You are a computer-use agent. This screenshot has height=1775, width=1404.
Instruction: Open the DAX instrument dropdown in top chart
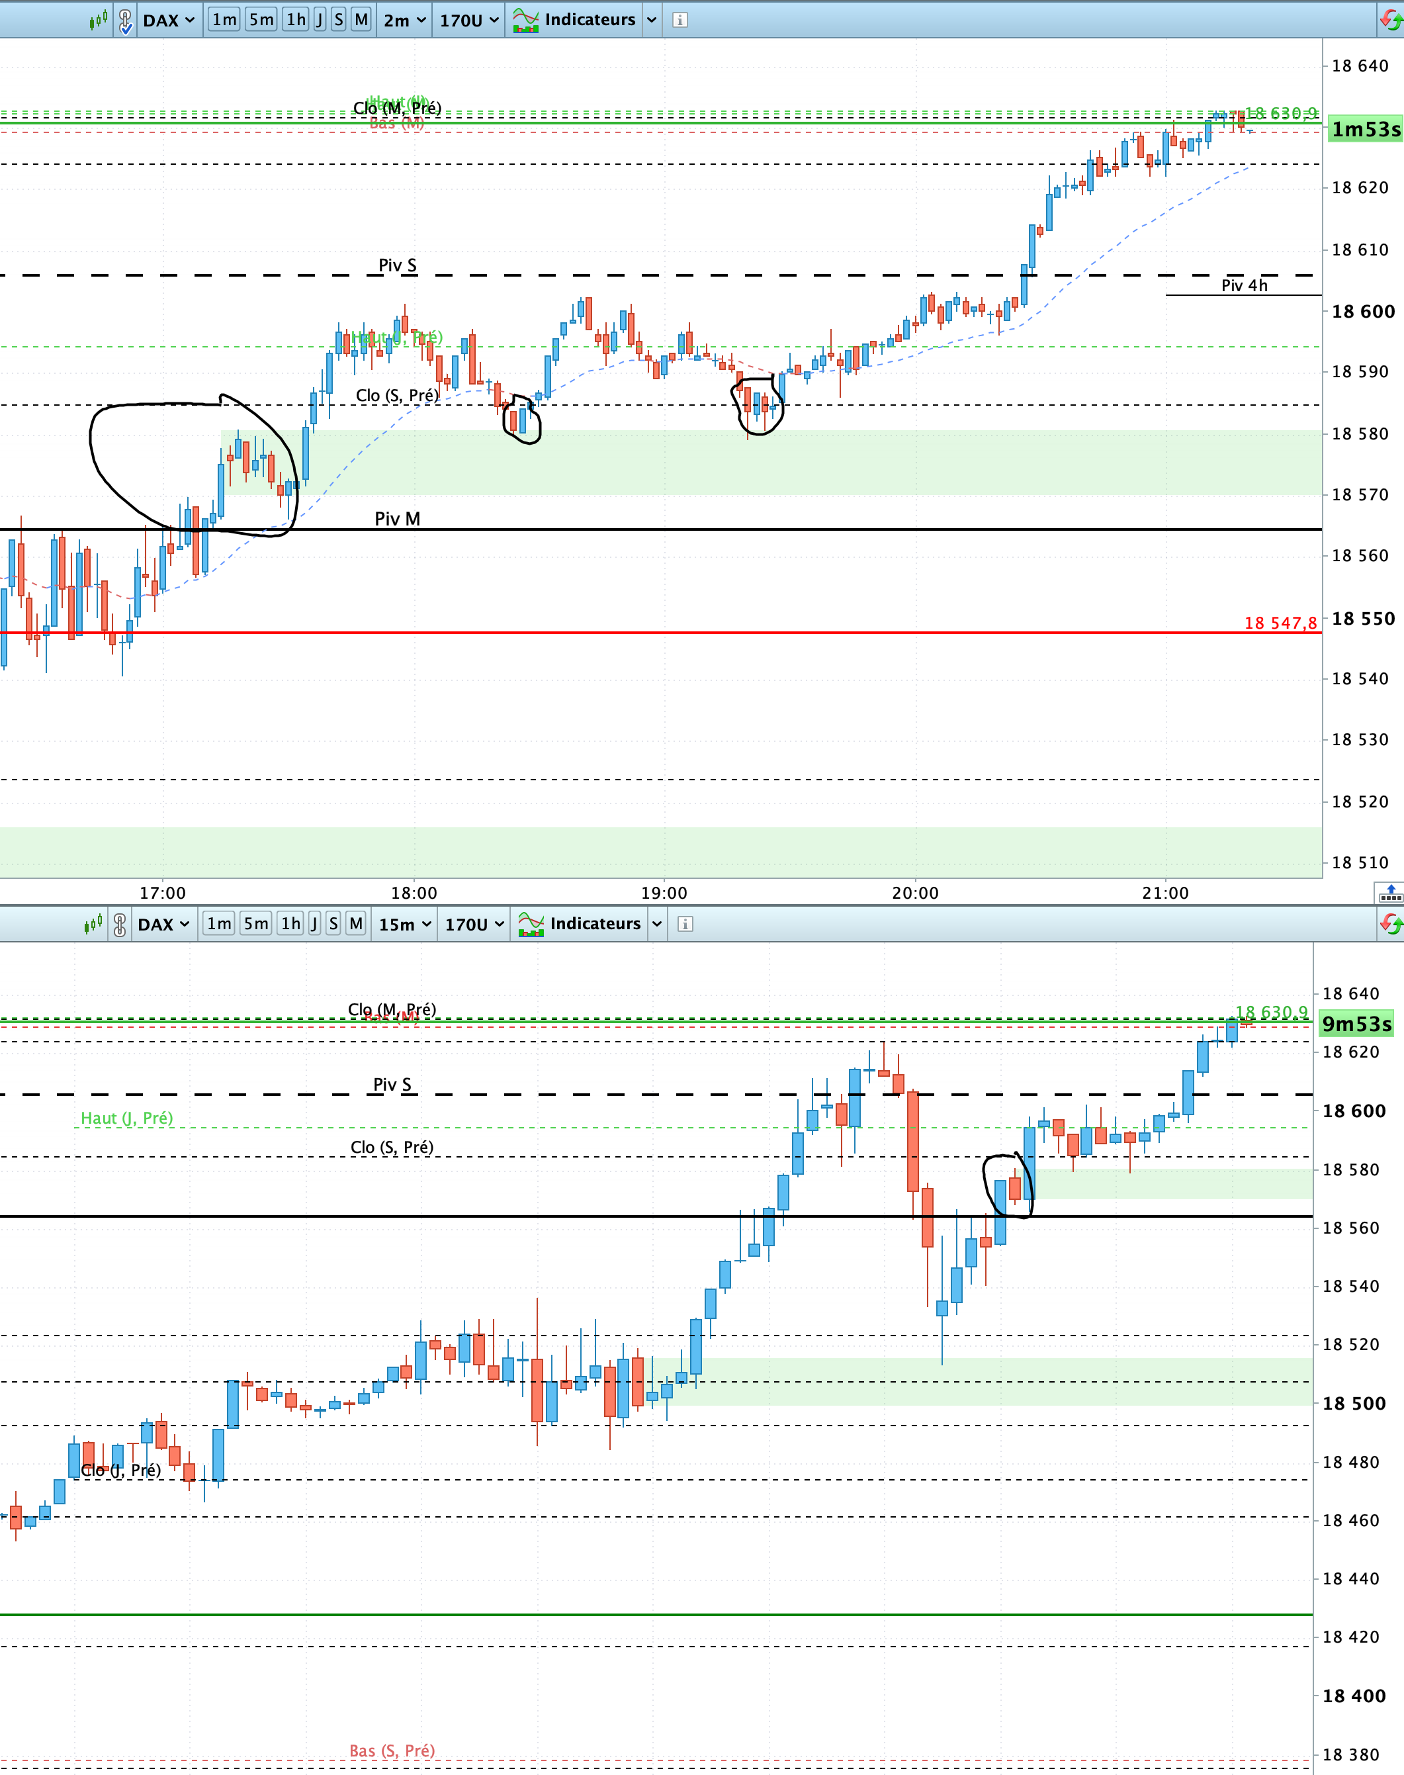point(169,20)
